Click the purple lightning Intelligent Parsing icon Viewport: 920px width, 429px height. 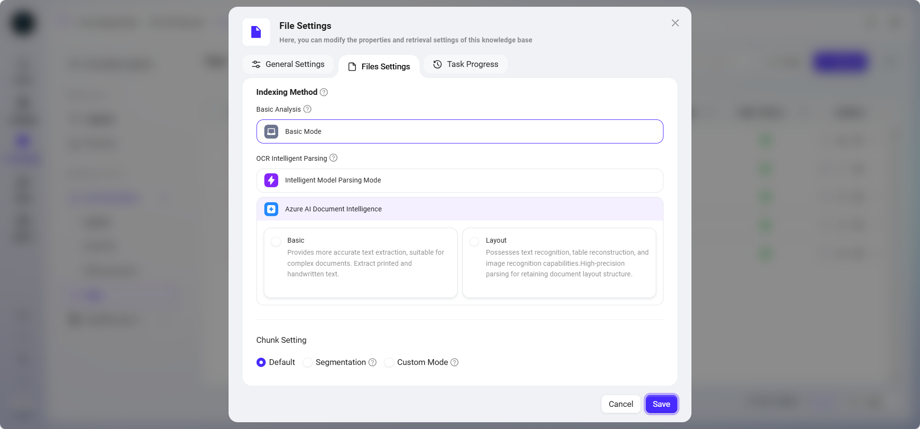coord(271,180)
